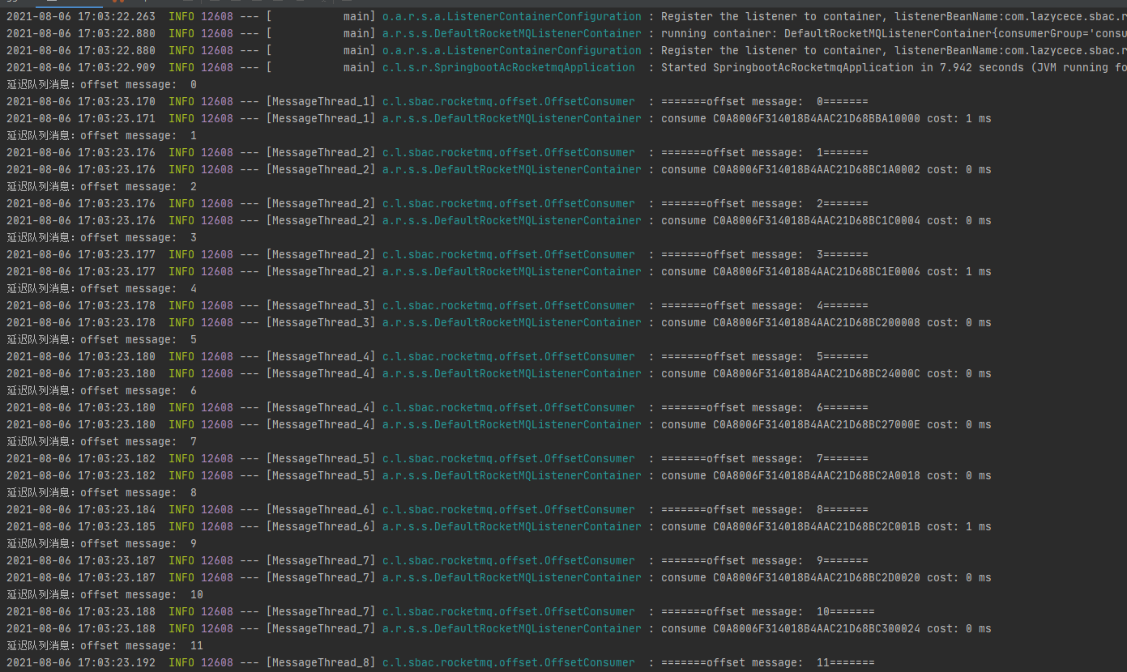Select the '延迟队列消息: offset message: 7' line
This screenshot has height=672, width=1127.
click(102, 441)
